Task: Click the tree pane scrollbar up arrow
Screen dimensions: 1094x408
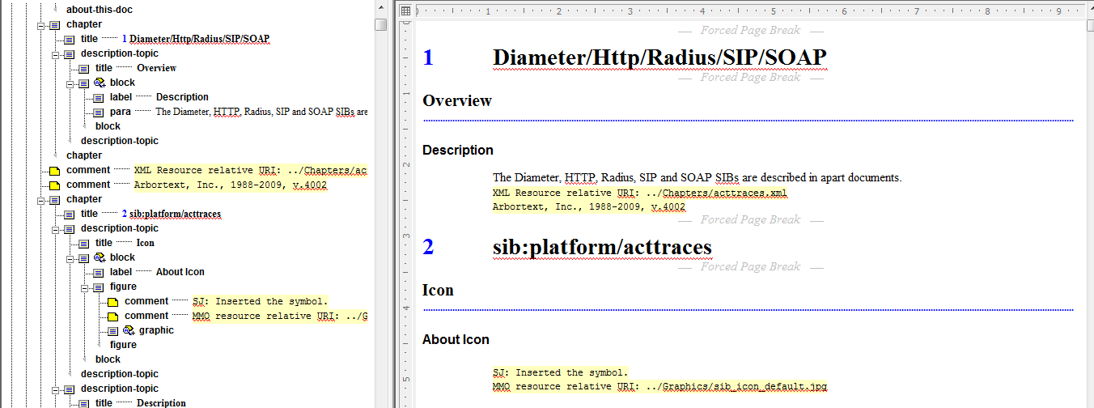Action: tap(381, 7)
